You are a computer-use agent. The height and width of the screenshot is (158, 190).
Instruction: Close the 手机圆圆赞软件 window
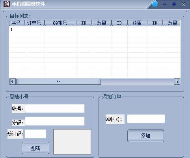(x=183, y=4)
